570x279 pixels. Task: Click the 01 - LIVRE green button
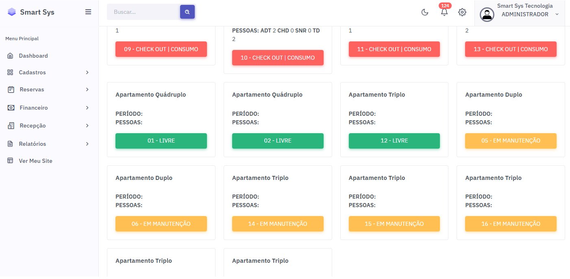pos(161,141)
